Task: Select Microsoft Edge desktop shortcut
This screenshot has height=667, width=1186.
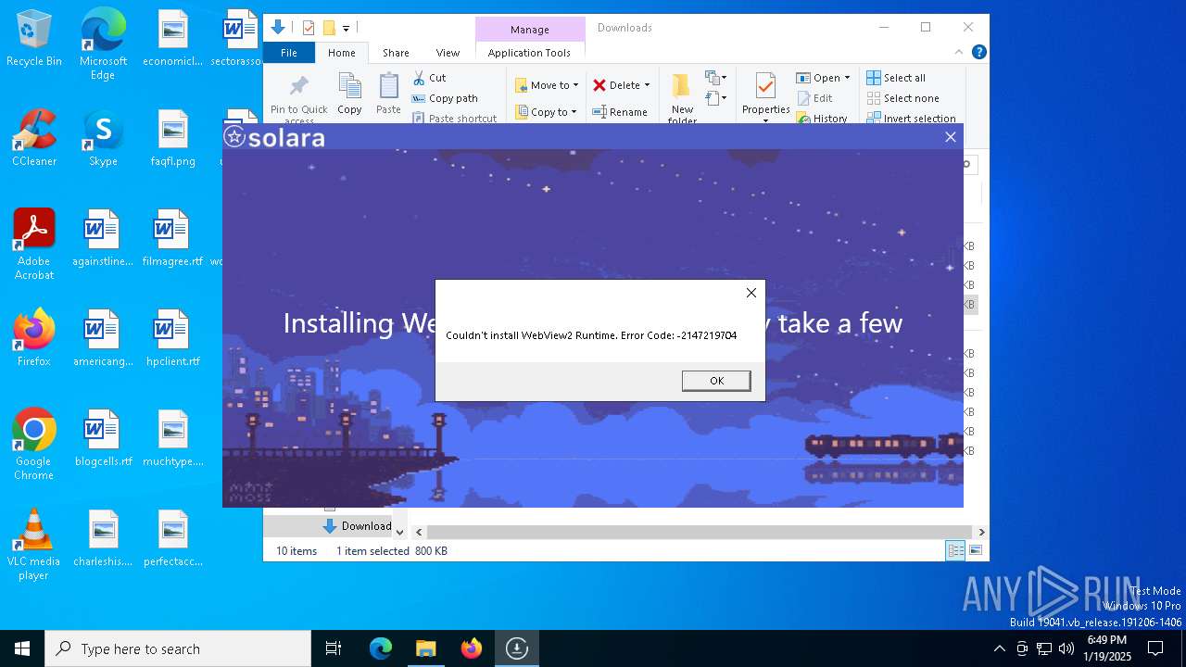Action: 103,44
